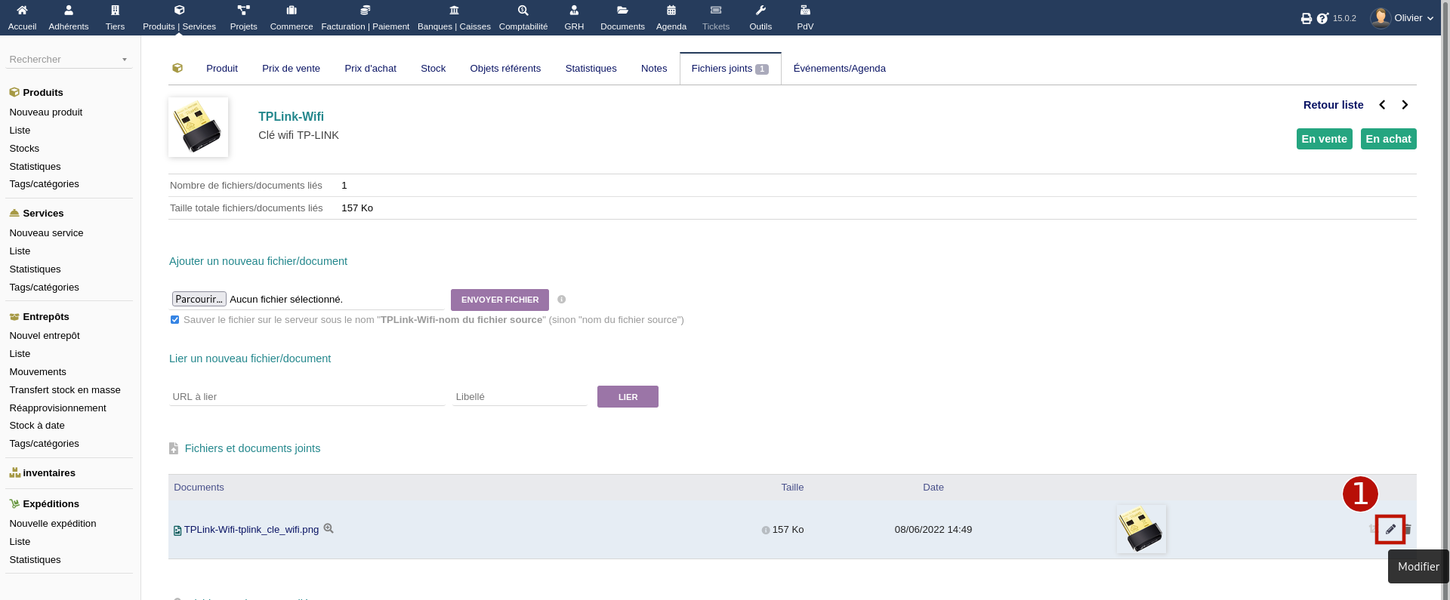Open Nouveau service in sidebar

pyautogui.click(x=46, y=233)
